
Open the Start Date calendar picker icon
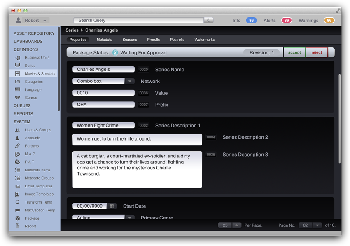pos(112,206)
